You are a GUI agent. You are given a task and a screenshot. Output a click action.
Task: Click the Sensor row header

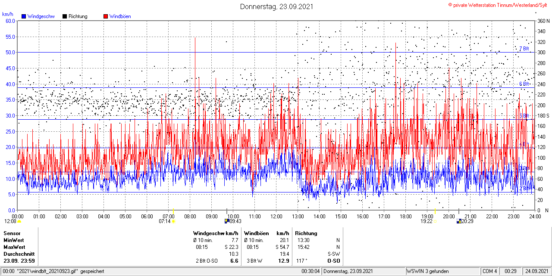click(12, 233)
